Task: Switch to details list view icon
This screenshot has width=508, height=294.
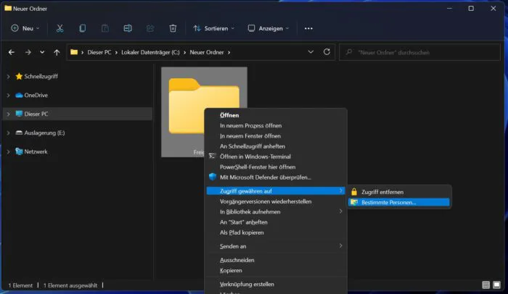Action: (x=486, y=285)
